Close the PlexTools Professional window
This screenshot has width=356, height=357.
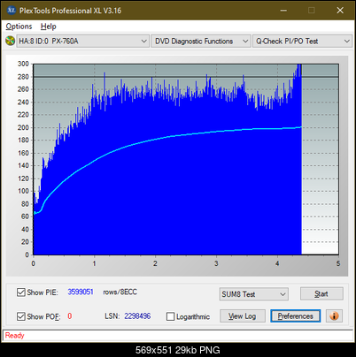point(340,11)
